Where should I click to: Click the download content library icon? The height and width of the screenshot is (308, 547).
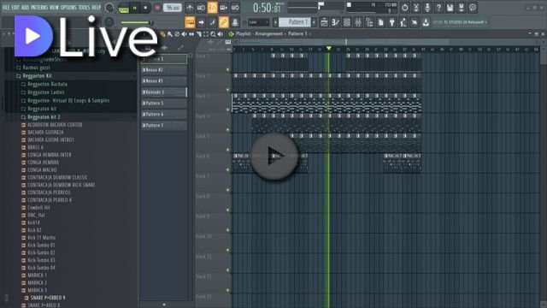point(426,22)
